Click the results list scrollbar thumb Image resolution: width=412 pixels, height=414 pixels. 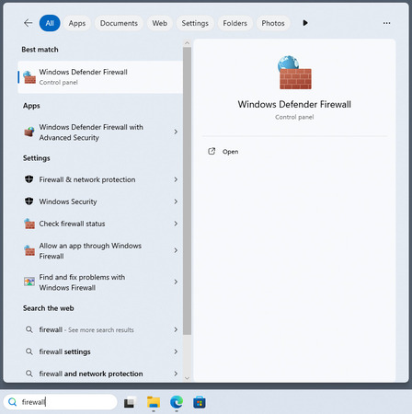pyautogui.click(x=187, y=190)
